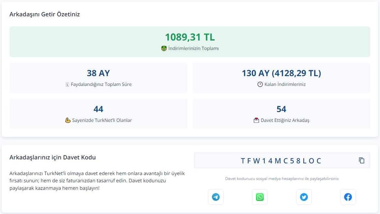Click the invite code sharing hint text
This screenshot has height=214, width=380.
click(x=282, y=178)
